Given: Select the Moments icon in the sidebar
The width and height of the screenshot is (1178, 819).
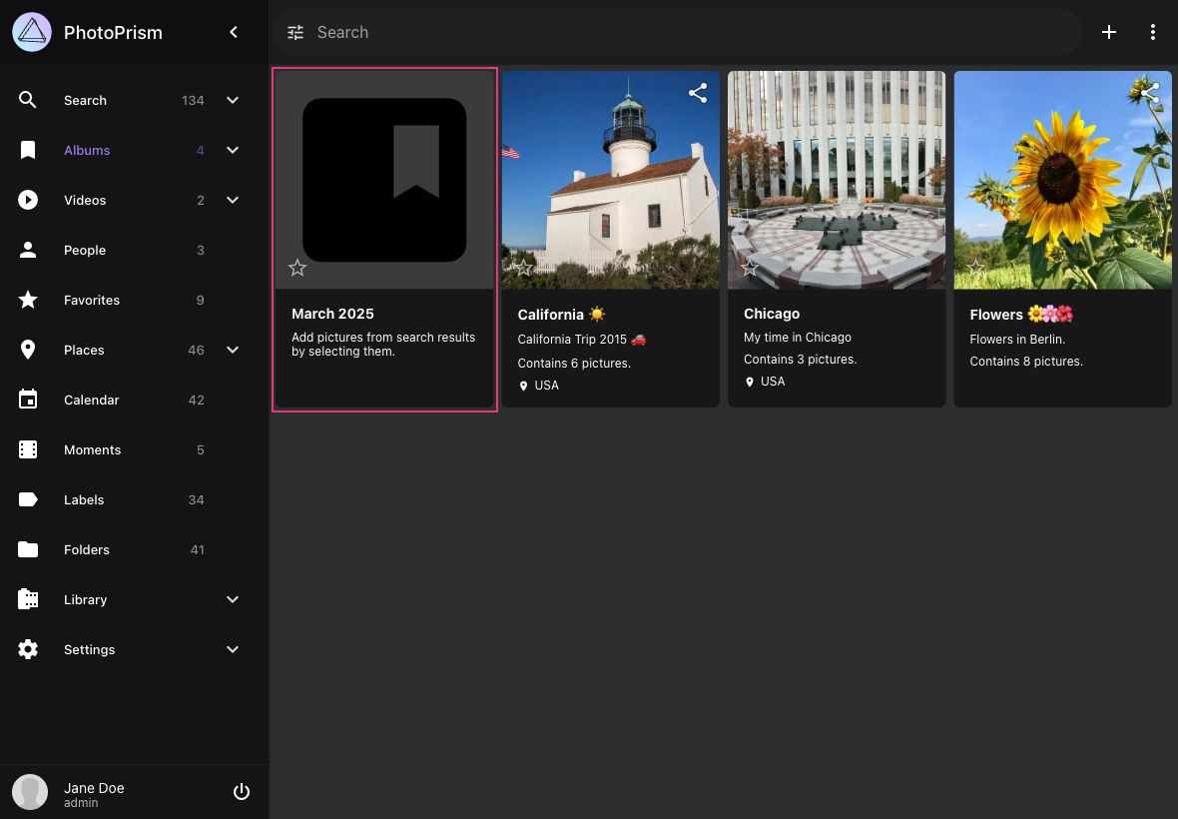Looking at the screenshot, I should coord(28,449).
